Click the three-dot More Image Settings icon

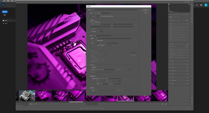[x=192, y=24]
